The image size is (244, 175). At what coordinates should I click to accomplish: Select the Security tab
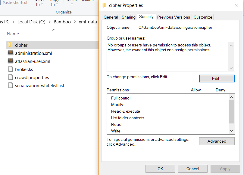click(x=146, y=17)
